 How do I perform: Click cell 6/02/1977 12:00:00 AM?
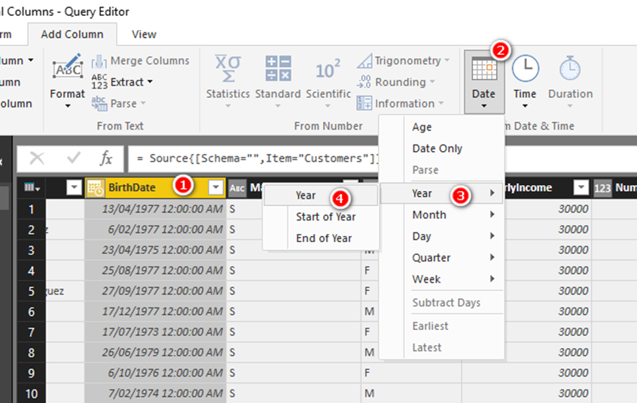click(x=155, y=230)
